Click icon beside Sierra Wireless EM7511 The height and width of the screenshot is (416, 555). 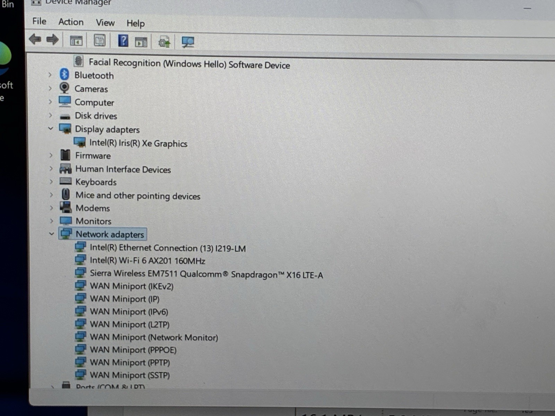tap(80, 272)
